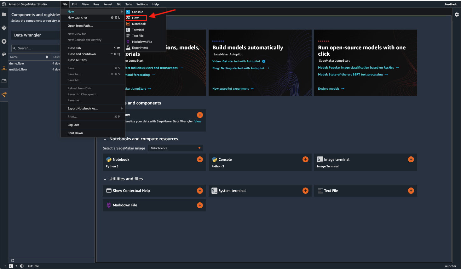The width and height of the screenshot is (461, 269).
Task: Click the settings gear icon
Action: [457, 14]
